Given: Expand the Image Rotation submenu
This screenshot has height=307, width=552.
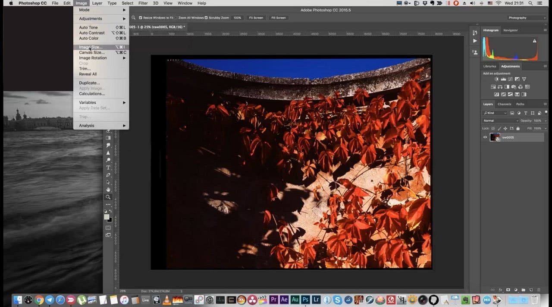Looking at the screenshot, I should coord(101,58).
